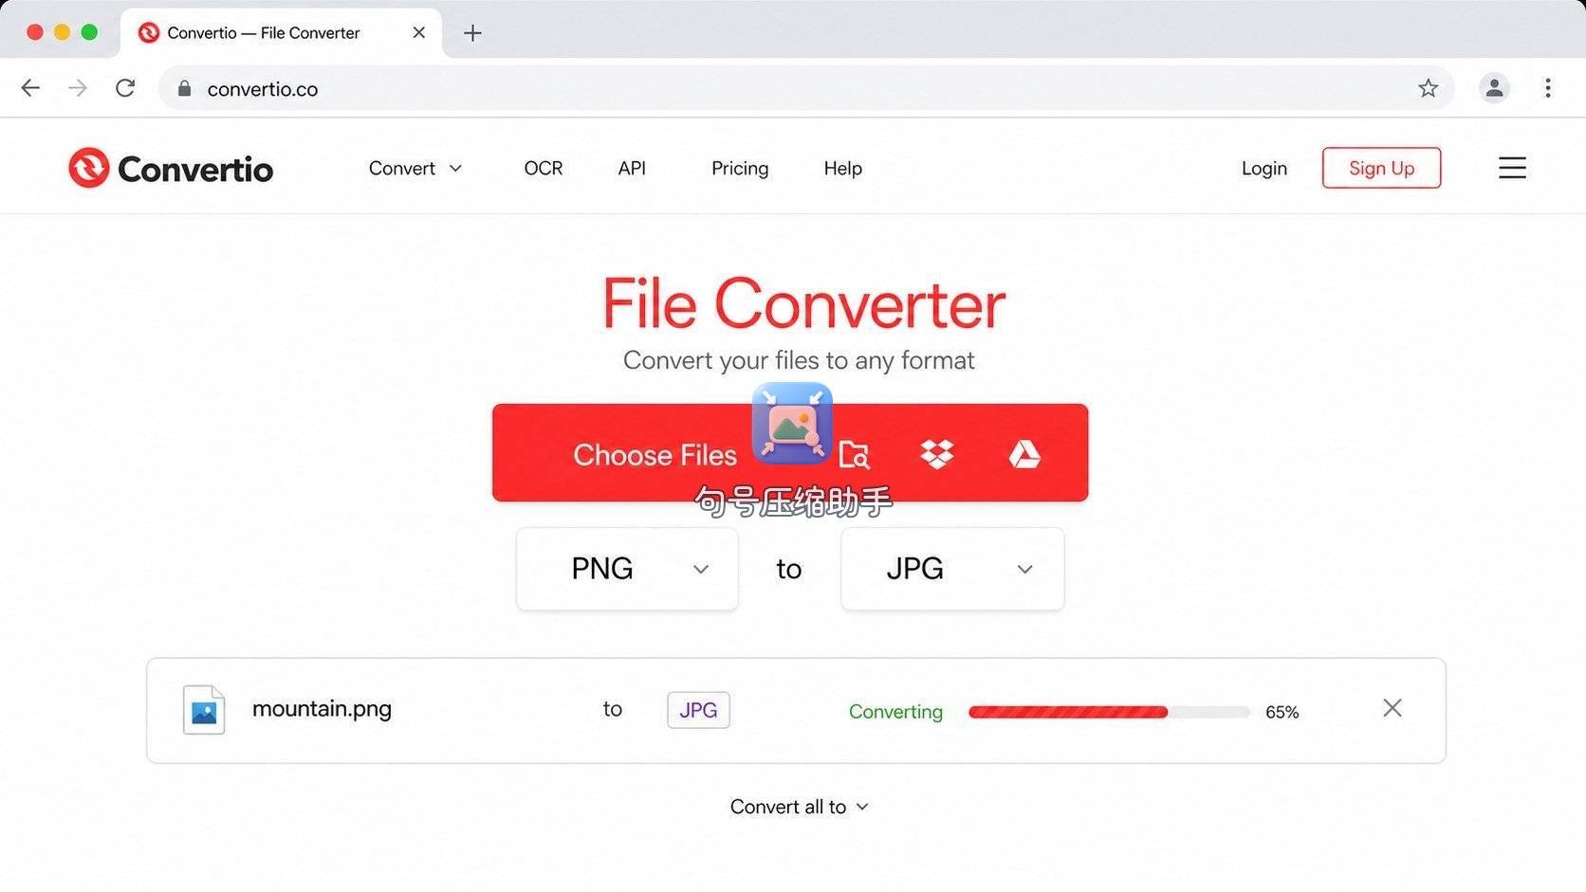Click the Sign Up button

pyautogui.click(x=1381, y=168)
